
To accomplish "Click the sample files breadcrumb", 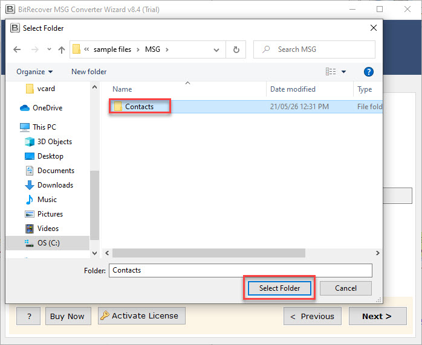I will coord(112,49).
